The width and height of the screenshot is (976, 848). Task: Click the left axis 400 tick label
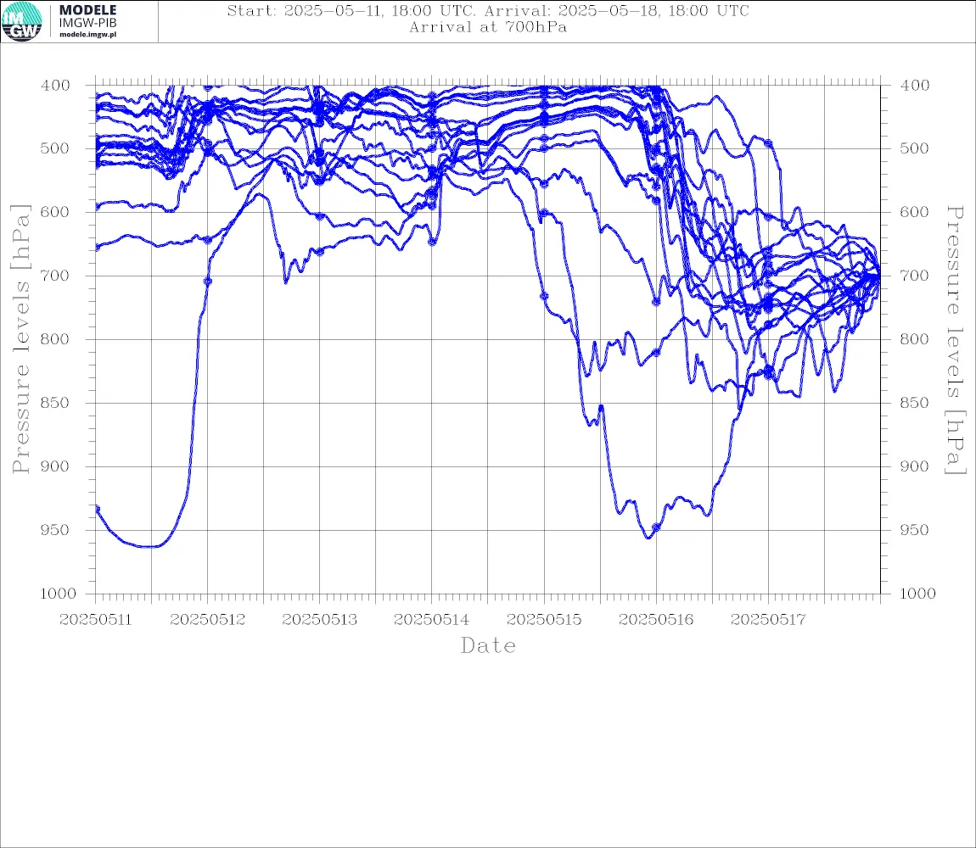(x=55, y=86)
